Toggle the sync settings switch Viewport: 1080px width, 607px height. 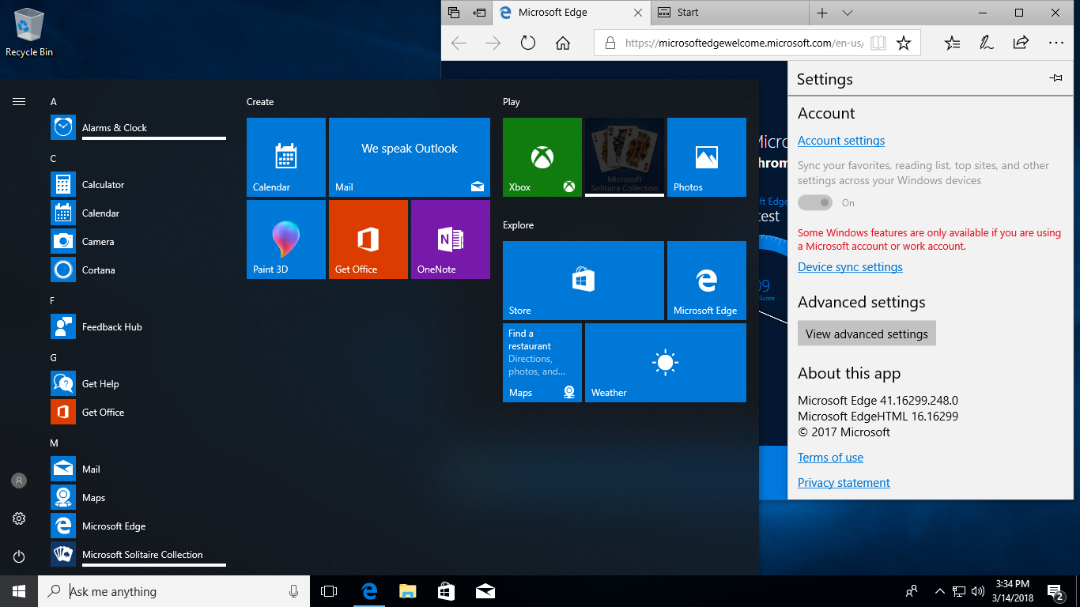pyautogui.click(x=815, y=203)
